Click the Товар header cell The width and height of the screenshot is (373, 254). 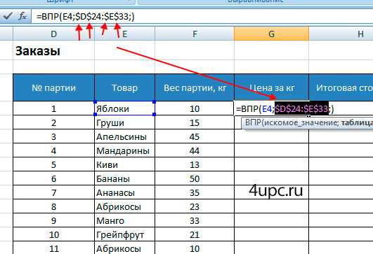tap(124, 87)
